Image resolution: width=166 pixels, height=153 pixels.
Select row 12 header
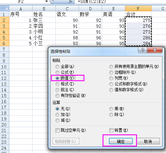tap(5, 78)
